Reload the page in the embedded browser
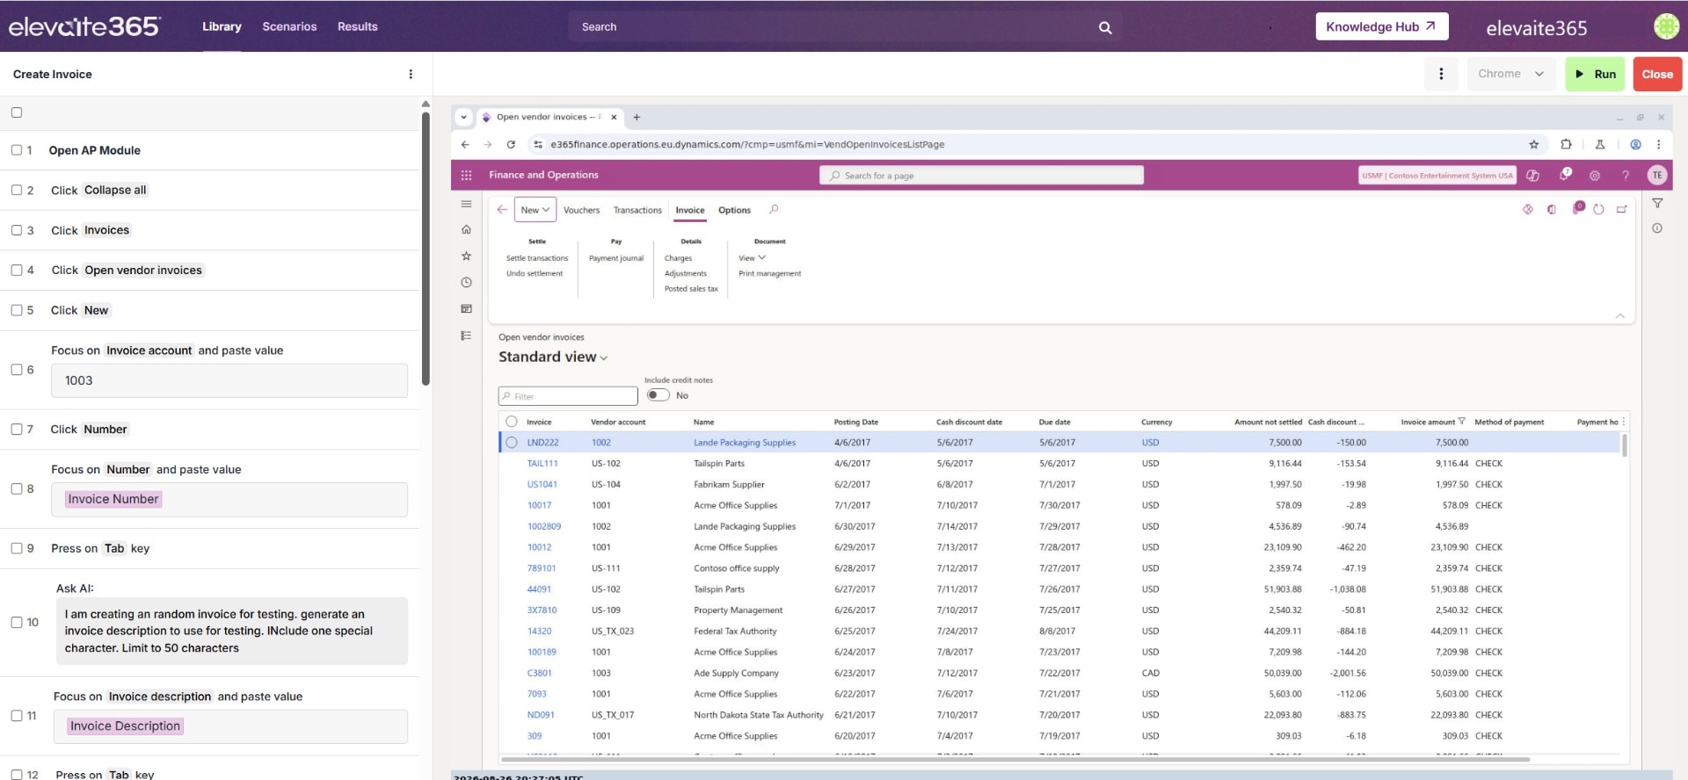The width and height of the screenshot is (1688, 780). pyautogui.click(x=511, y=144)
